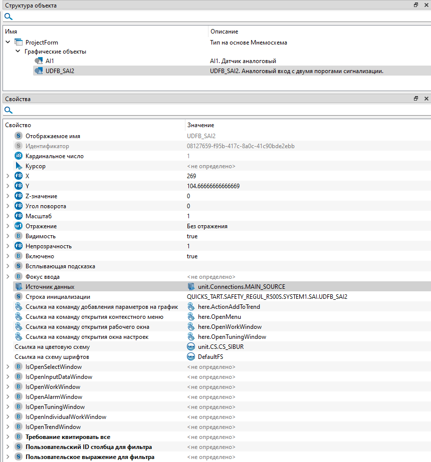431x462 pixels.
Task: Expand the Видимость property row
Action: coord(8,236)
